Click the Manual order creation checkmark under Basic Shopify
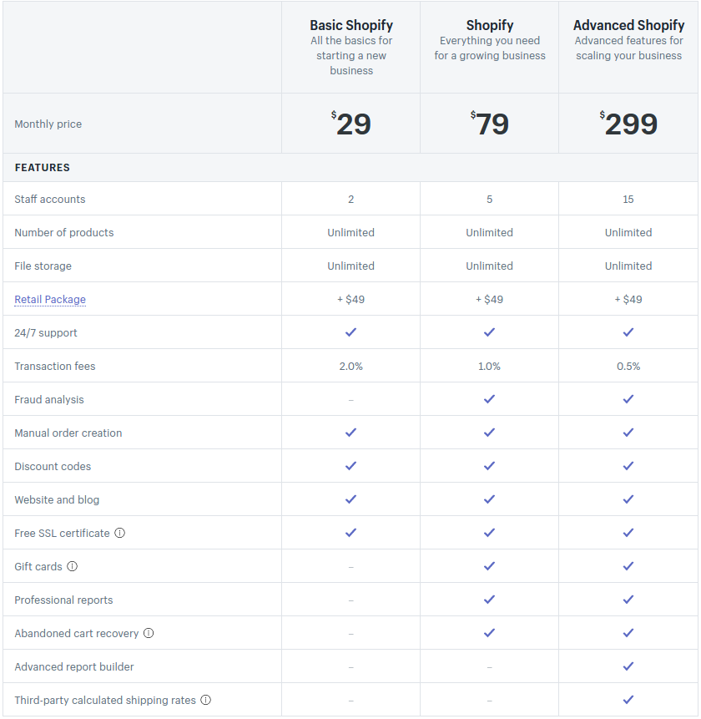701x719 pixels. [351, 433]
